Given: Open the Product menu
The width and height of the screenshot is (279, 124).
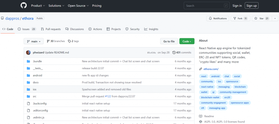Looking at the screenshot, I should [38, 6].
